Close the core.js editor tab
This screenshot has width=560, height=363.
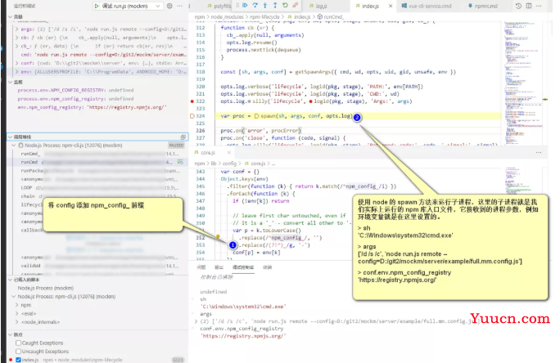pyautogui.click(x=229, y=153)
